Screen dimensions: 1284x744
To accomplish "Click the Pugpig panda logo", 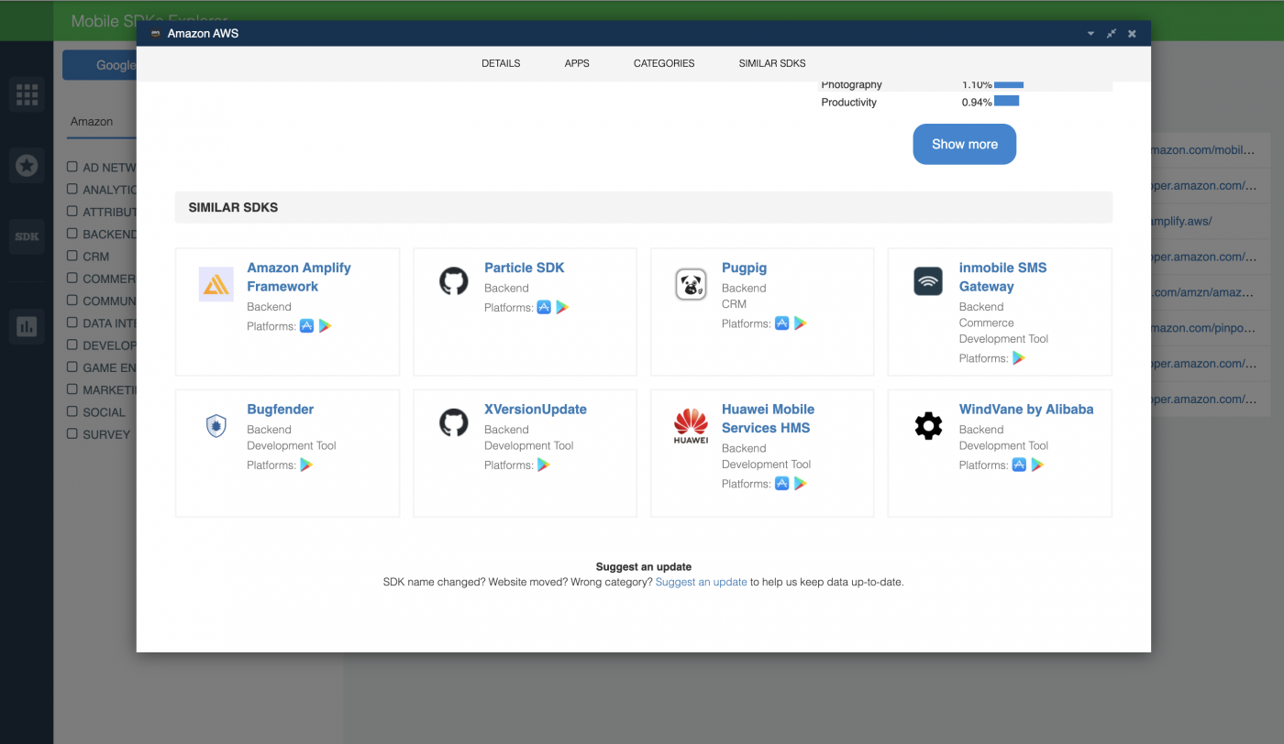I will coord(691,284).
